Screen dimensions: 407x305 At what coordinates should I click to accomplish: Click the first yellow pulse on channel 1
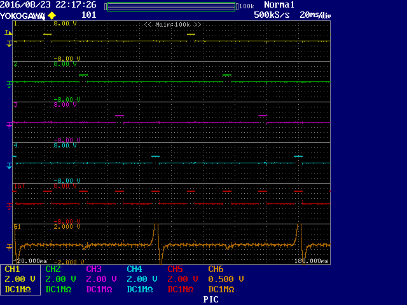click(48, 34)
